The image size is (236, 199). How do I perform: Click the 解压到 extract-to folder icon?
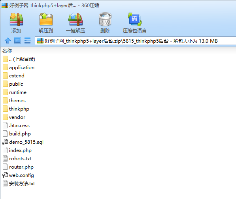click(46, 19)
